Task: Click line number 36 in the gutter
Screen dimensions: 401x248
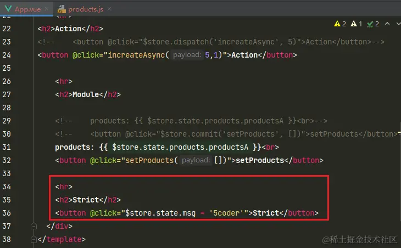Action: (x=7, y=213)
